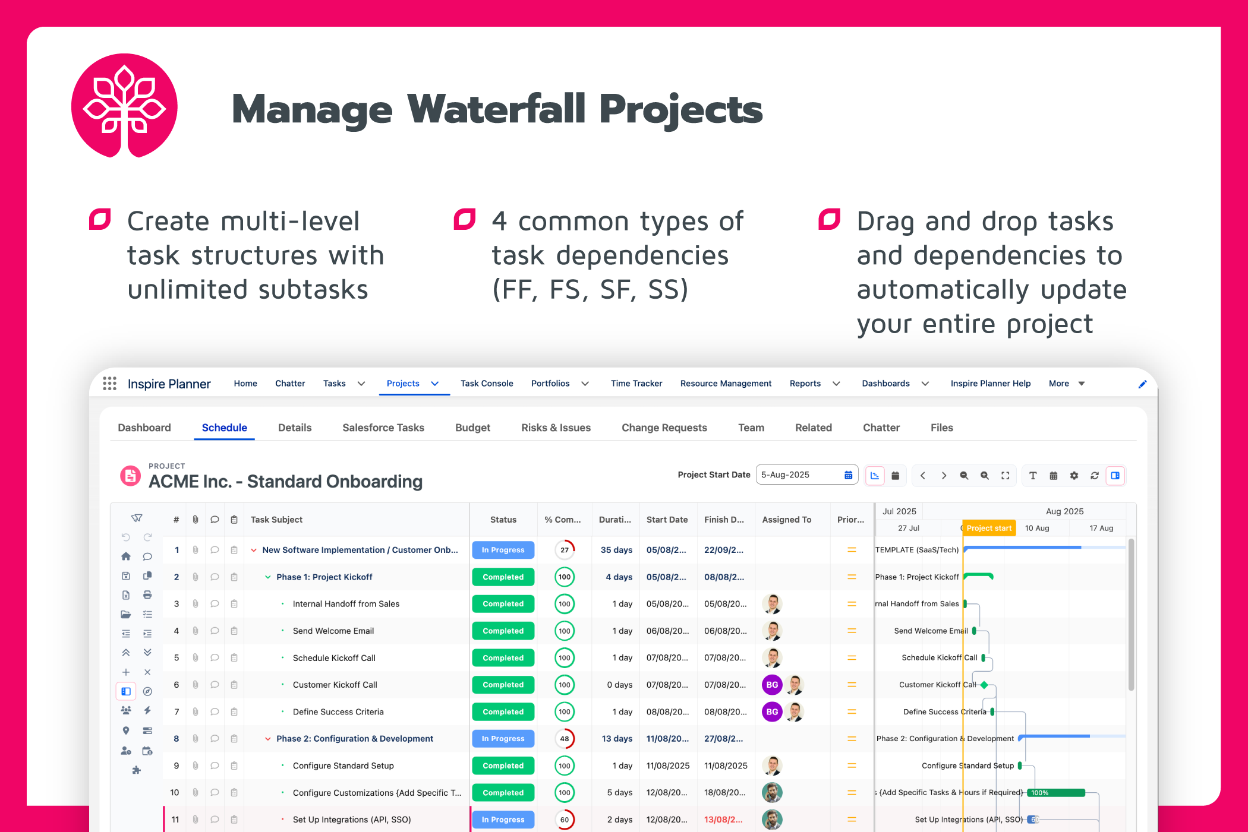Image resolution: width=1248 pixels, height=832 pixels.
Task: Open the Projects nav dropdown arrow
Action: [x=435, y=384]
